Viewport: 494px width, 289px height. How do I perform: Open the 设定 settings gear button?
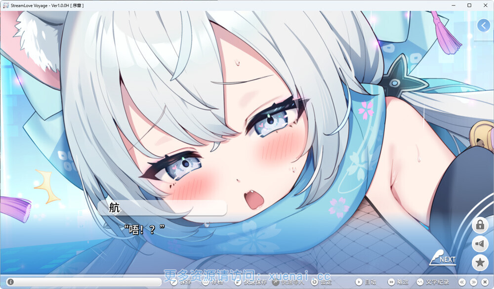click(322, 282)
